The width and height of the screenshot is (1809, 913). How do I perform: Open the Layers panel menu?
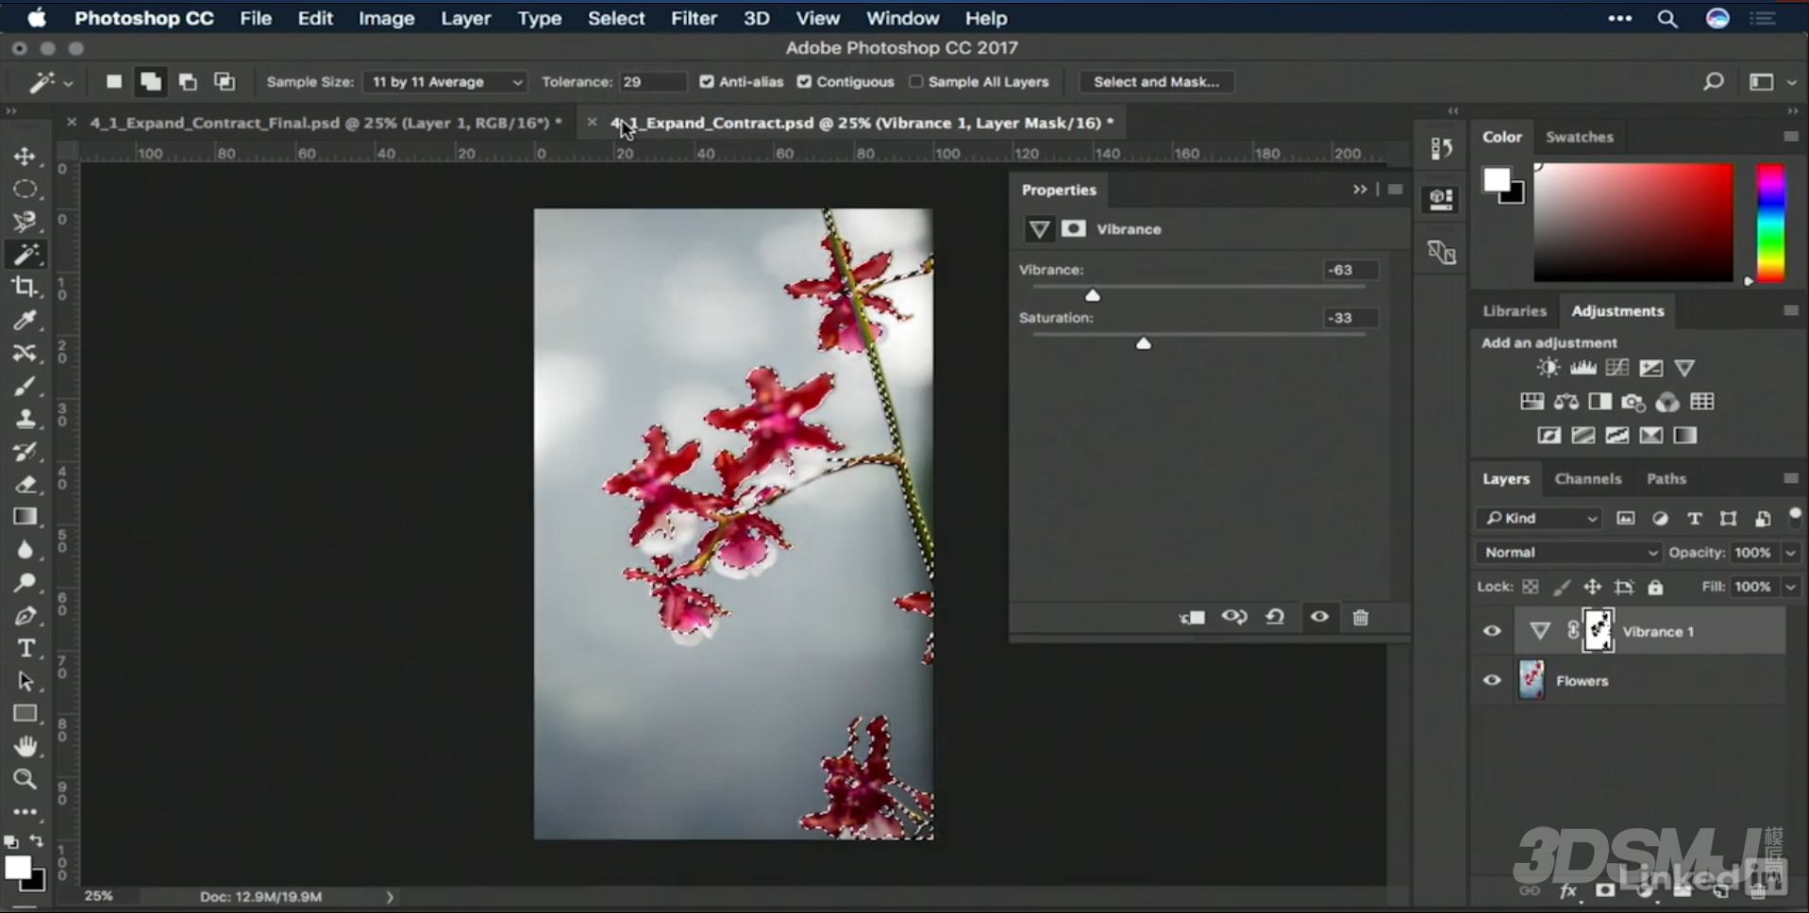click(x=1790, y=478)
